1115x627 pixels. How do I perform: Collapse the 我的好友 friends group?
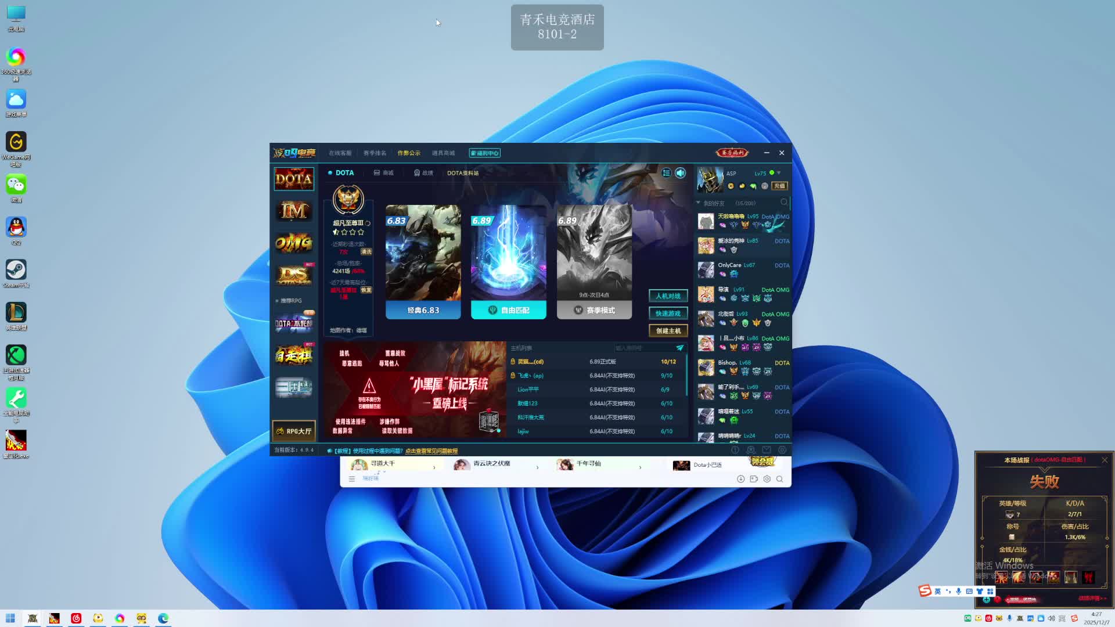pos(699,203)
